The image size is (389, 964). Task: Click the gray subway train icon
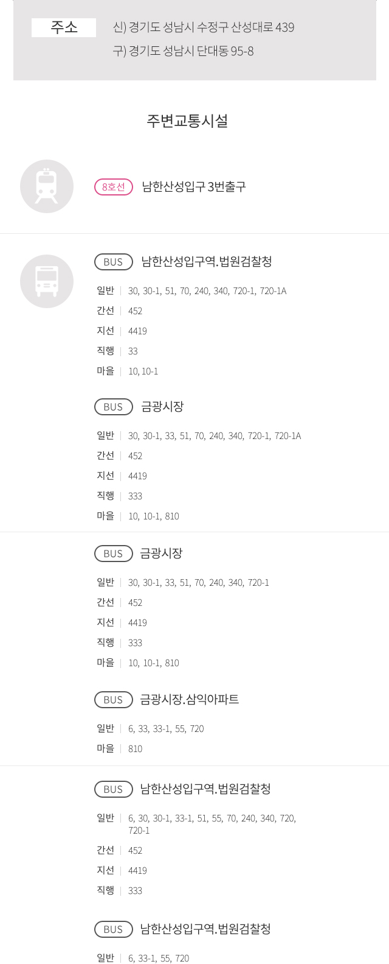[x=47, y=186]
